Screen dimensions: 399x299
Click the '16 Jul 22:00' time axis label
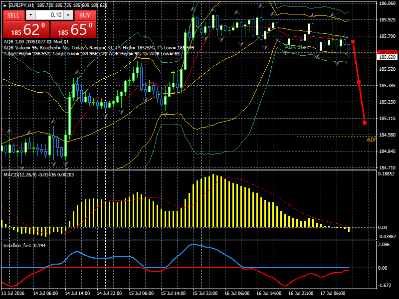301,293
